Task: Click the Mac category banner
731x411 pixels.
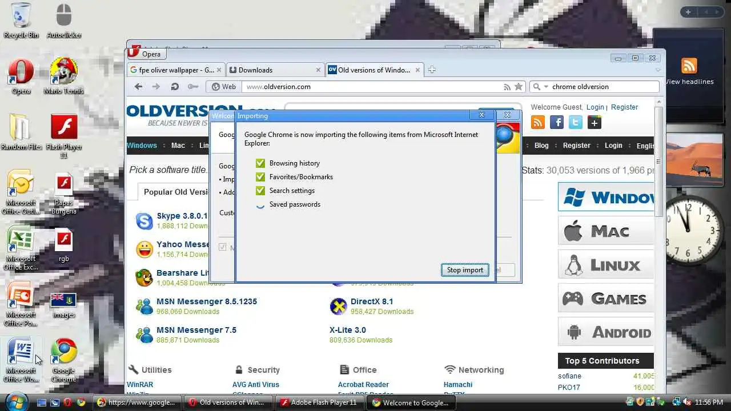Action: (x=606, y=231)
